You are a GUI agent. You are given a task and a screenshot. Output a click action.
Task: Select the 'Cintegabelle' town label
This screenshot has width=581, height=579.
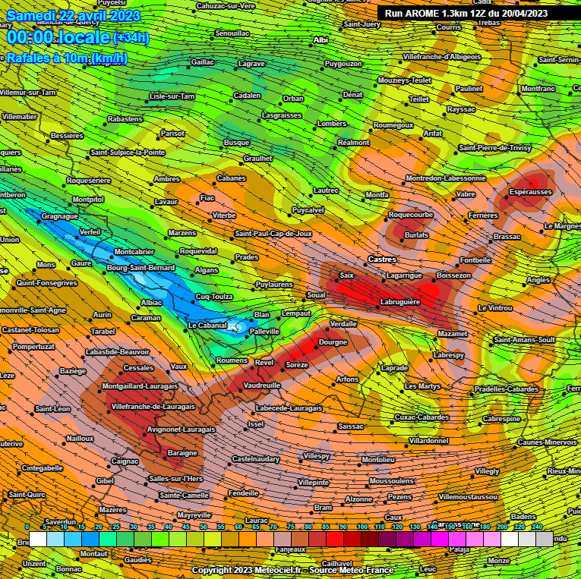point(43,468)
